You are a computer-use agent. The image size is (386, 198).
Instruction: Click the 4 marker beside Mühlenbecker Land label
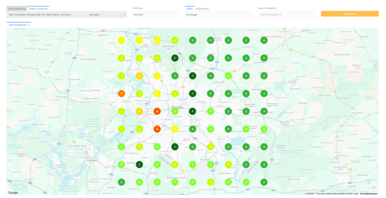pos(175,40)
